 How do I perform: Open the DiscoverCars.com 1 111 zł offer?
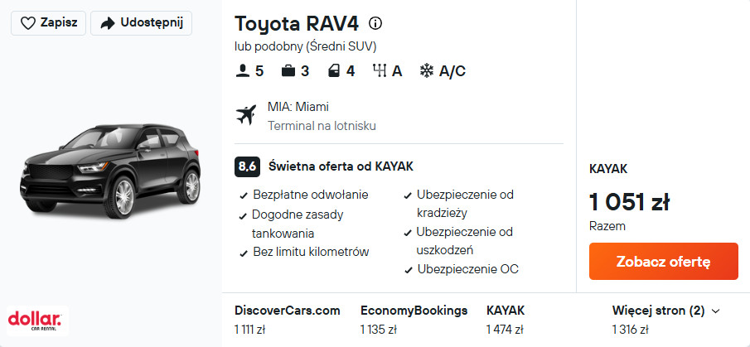[287, 320]
